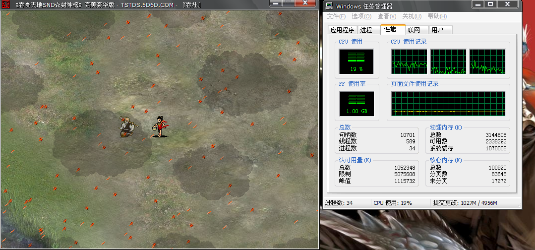Click status bar entry 进程数: 34
The height and width of the screenshot is (250, 535).
[339, 203]
